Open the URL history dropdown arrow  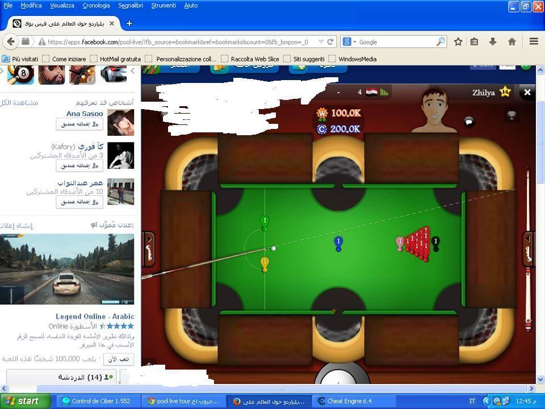tap(321, 41)
